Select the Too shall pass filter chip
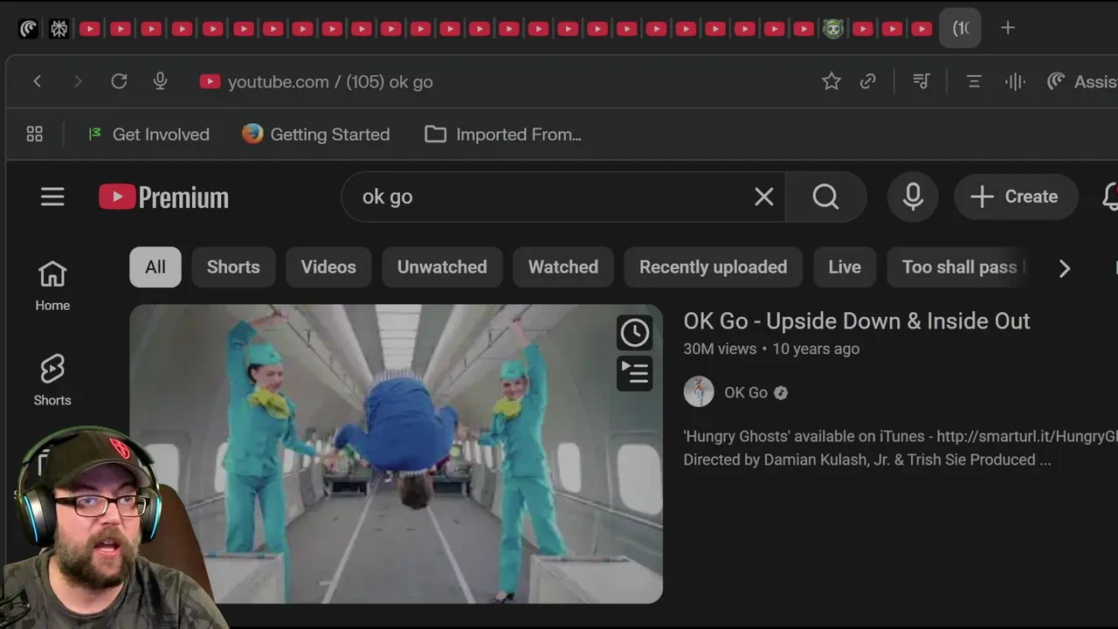The height and width of the screenshot is (629, 1118). (959, 267)
